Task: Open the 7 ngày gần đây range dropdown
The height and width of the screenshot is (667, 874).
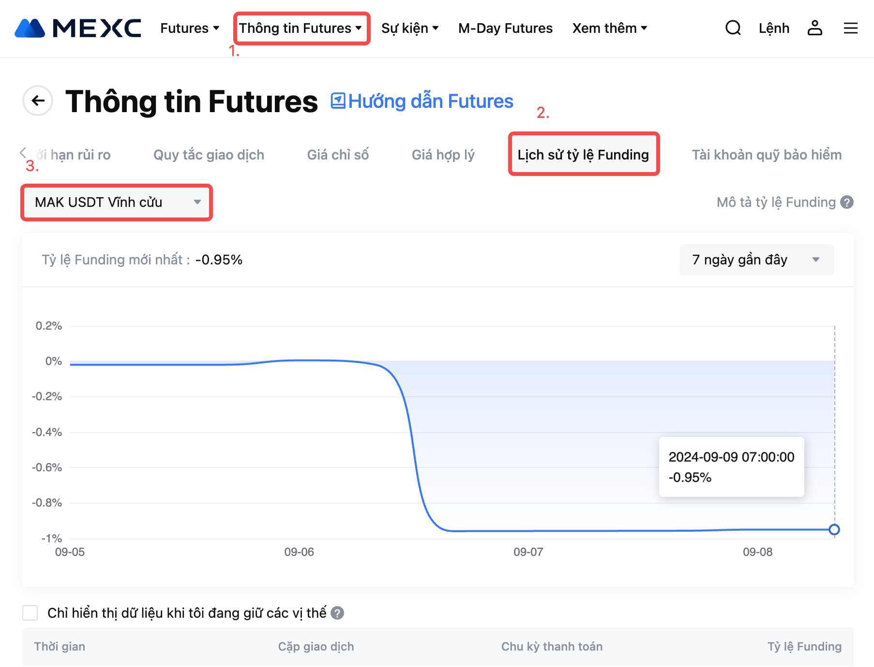Action: pos(756,260)
